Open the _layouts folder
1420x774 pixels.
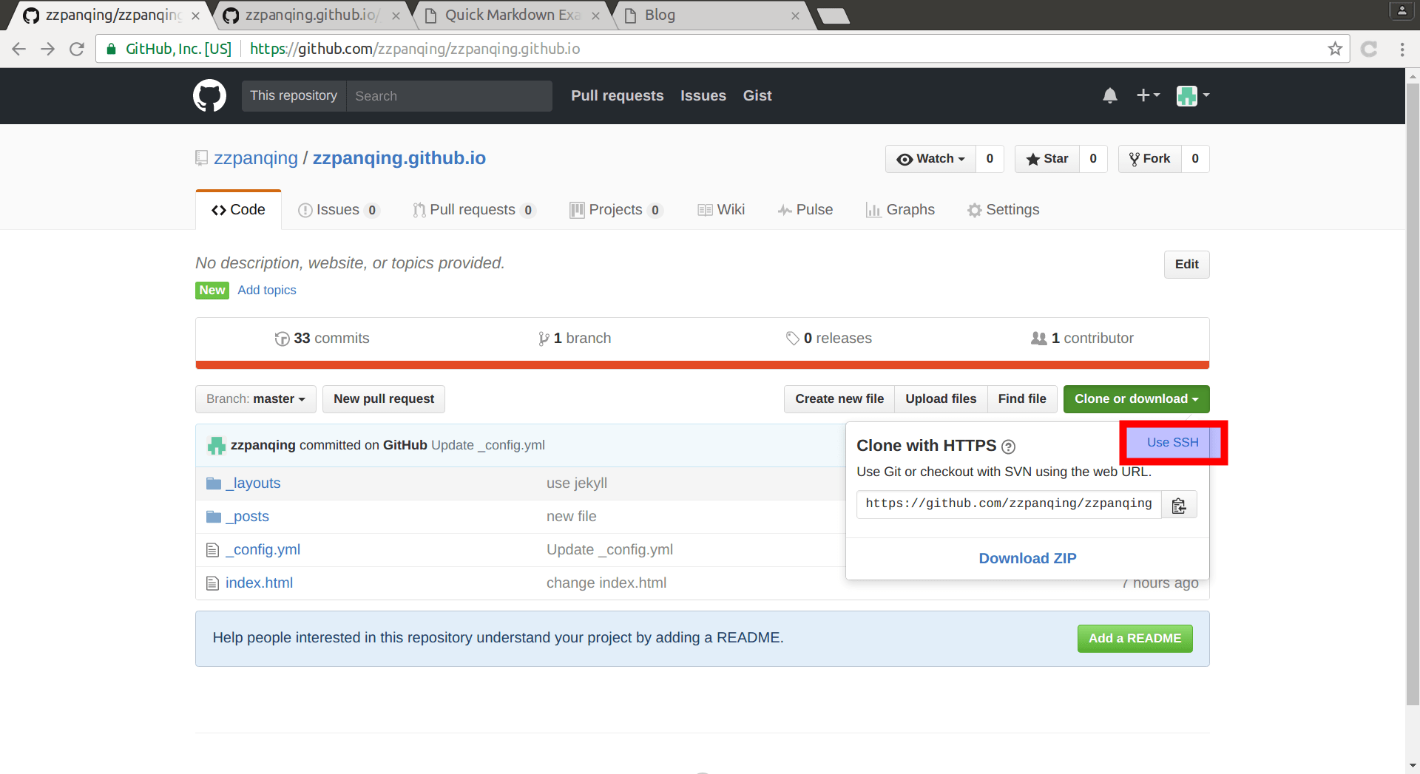(x=253, y=483)
